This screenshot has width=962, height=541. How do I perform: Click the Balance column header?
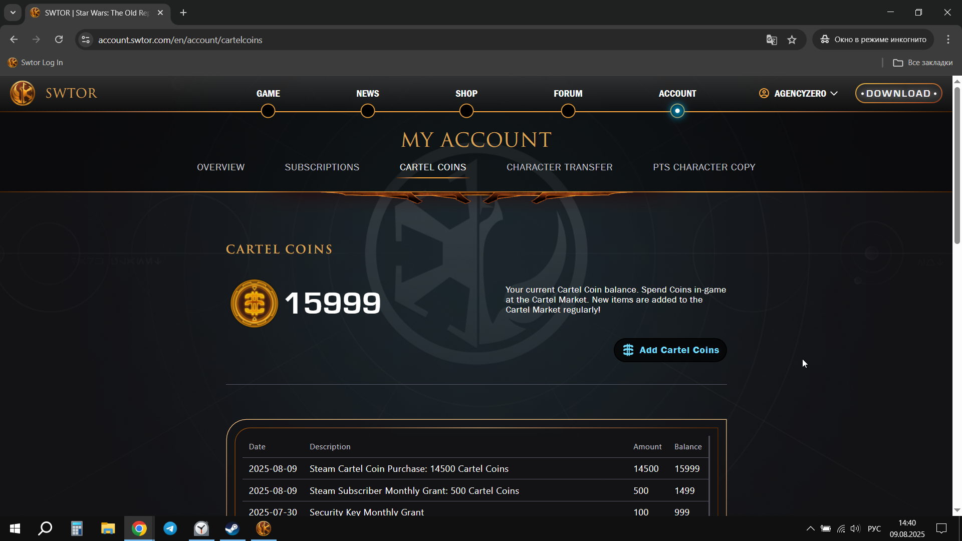pyautogui.click(x=688, y=447)
